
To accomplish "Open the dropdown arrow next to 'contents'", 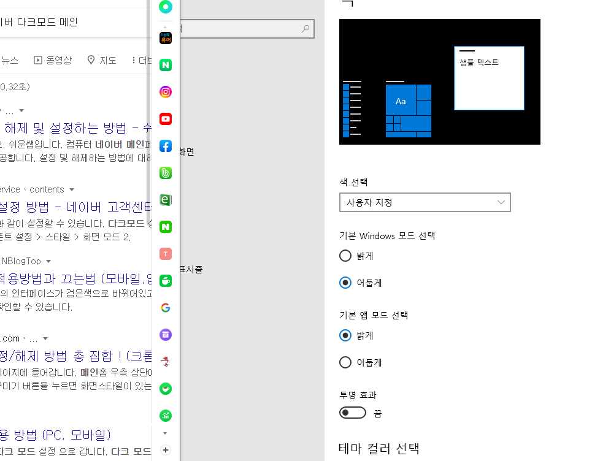I will (72, 189).
